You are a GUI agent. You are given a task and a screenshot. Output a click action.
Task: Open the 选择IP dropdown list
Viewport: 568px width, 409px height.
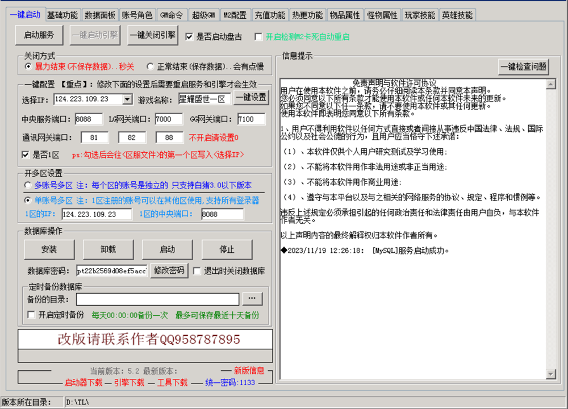point(128,98)
